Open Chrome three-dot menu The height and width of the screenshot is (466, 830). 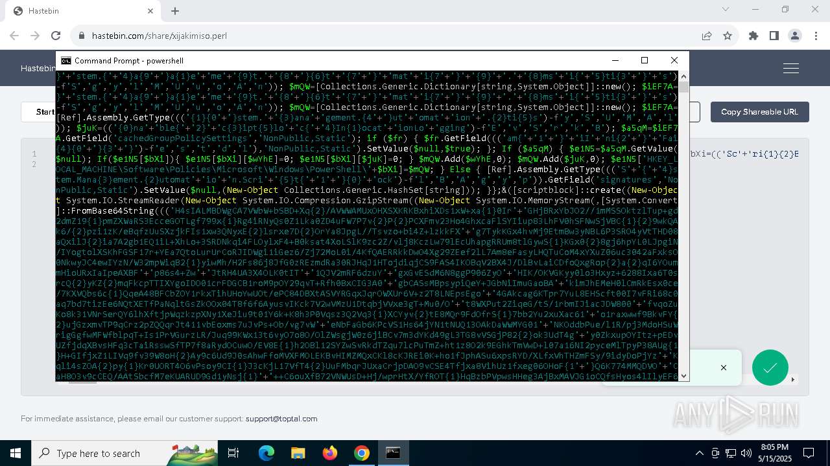pos(815,36)
